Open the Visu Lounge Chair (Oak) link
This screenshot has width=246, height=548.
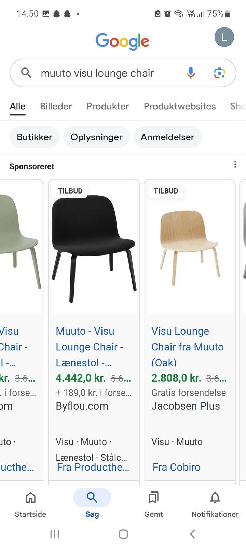click(x=187, y=347)
